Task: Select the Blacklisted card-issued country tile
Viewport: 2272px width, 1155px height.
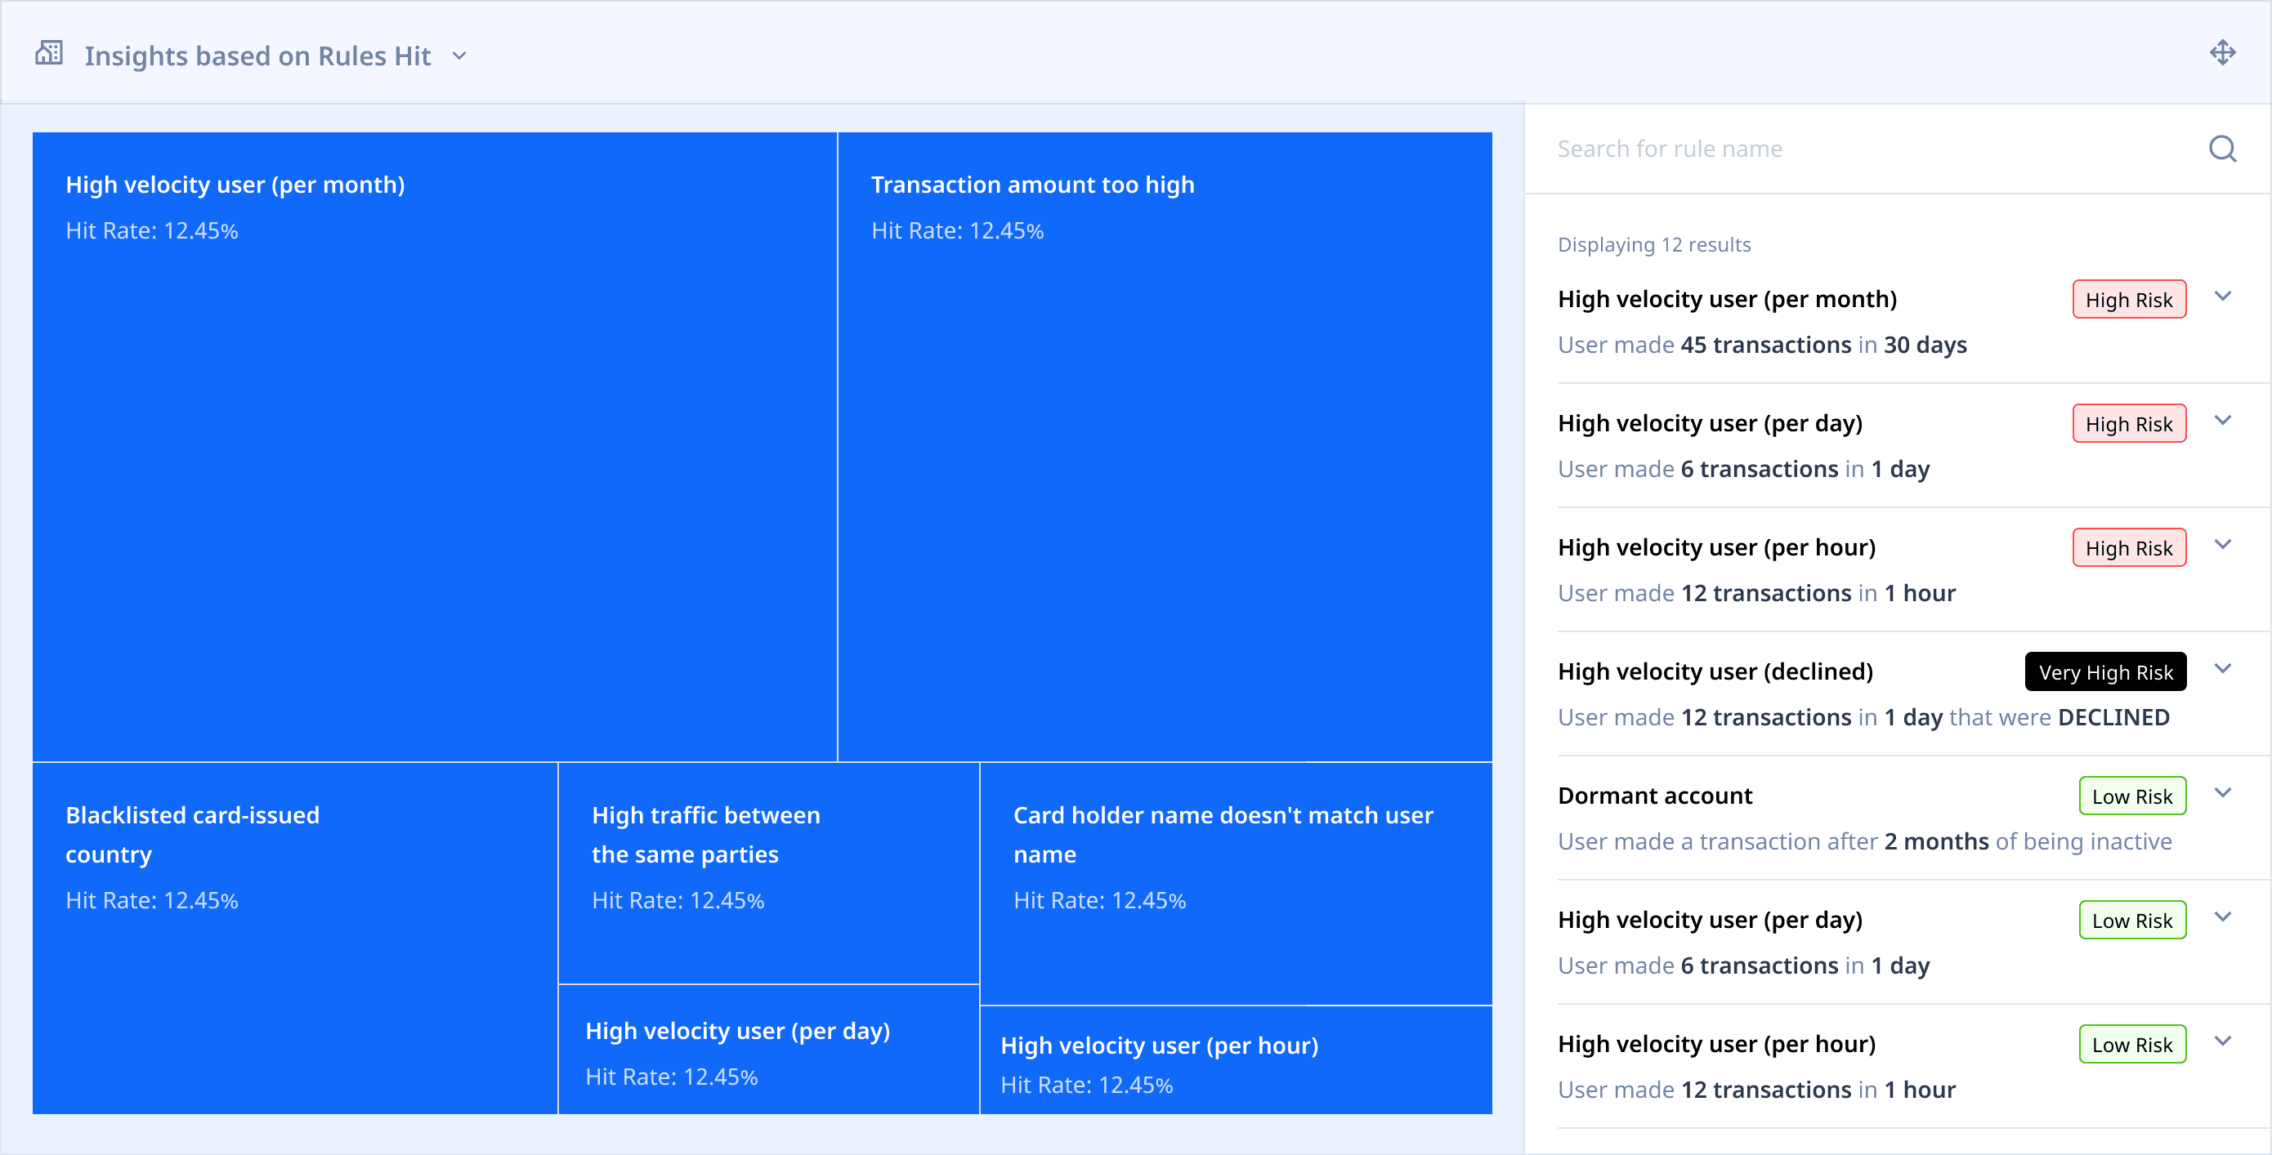Action: [294, 938]
